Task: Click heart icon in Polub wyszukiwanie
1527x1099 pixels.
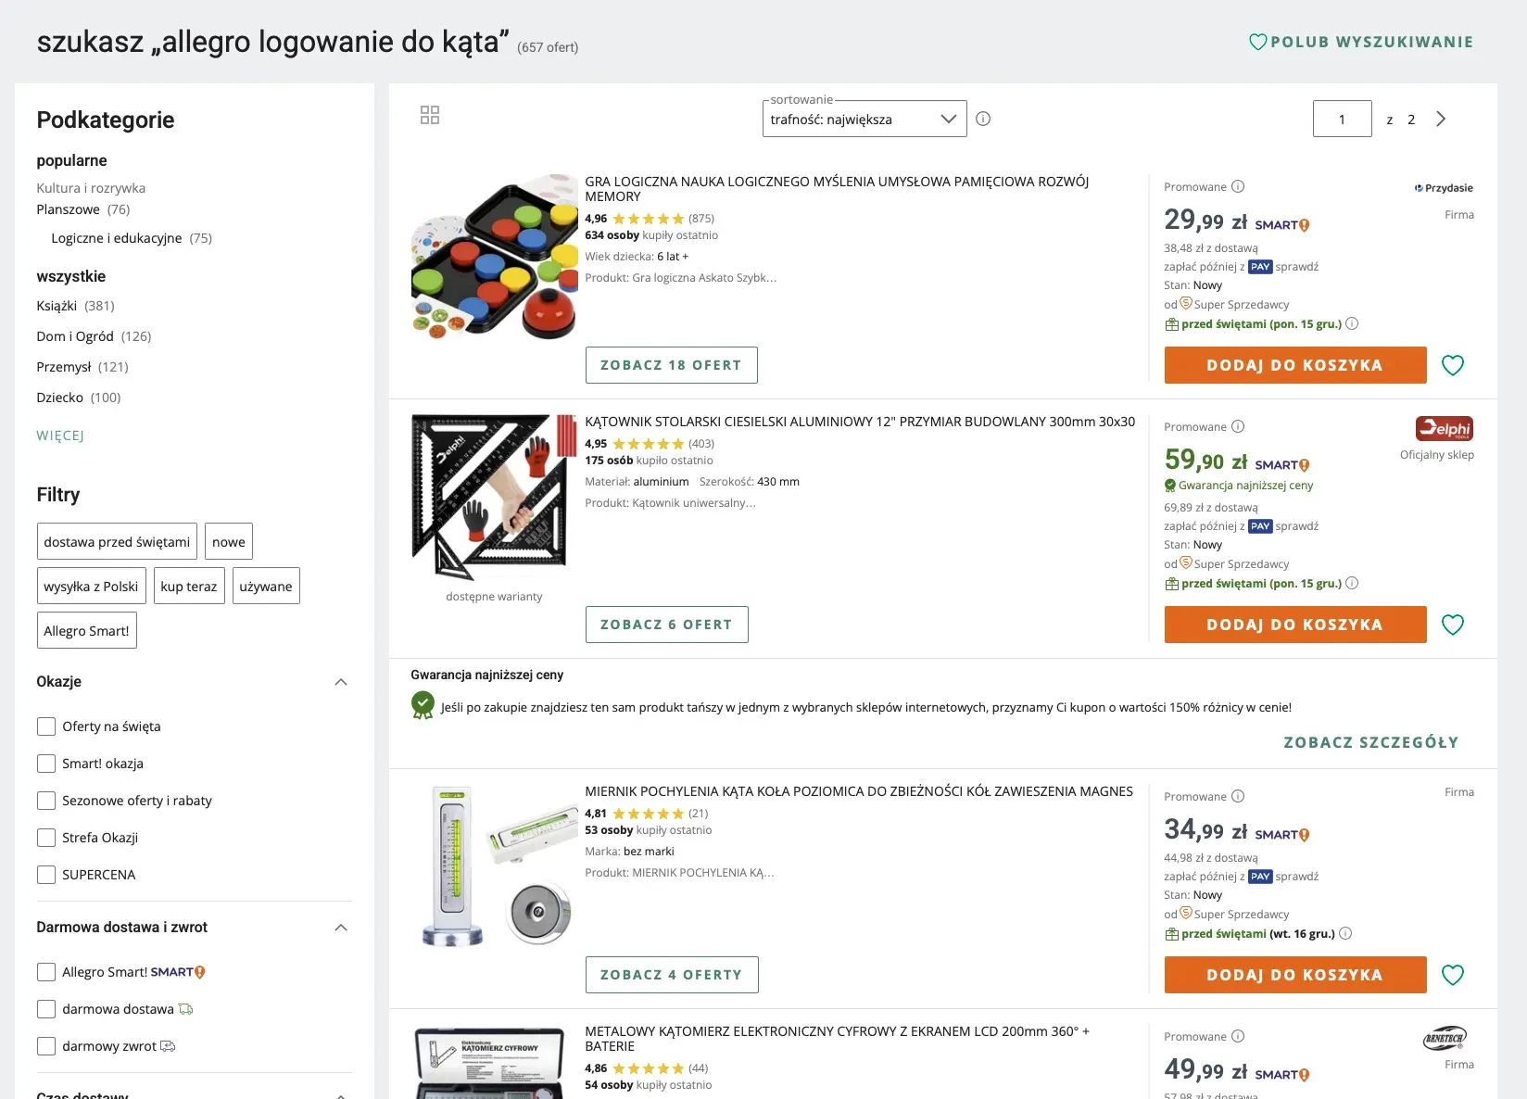Action: pyautogui.click(x=1257, y=42)
